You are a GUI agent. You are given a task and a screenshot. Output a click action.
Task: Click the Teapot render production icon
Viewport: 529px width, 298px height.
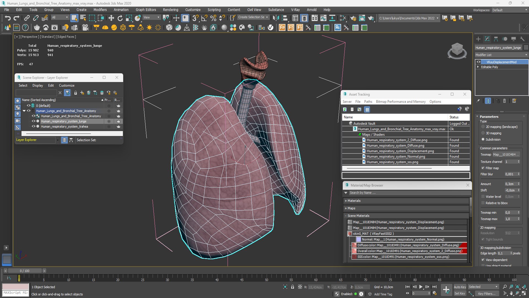point(371,18)
